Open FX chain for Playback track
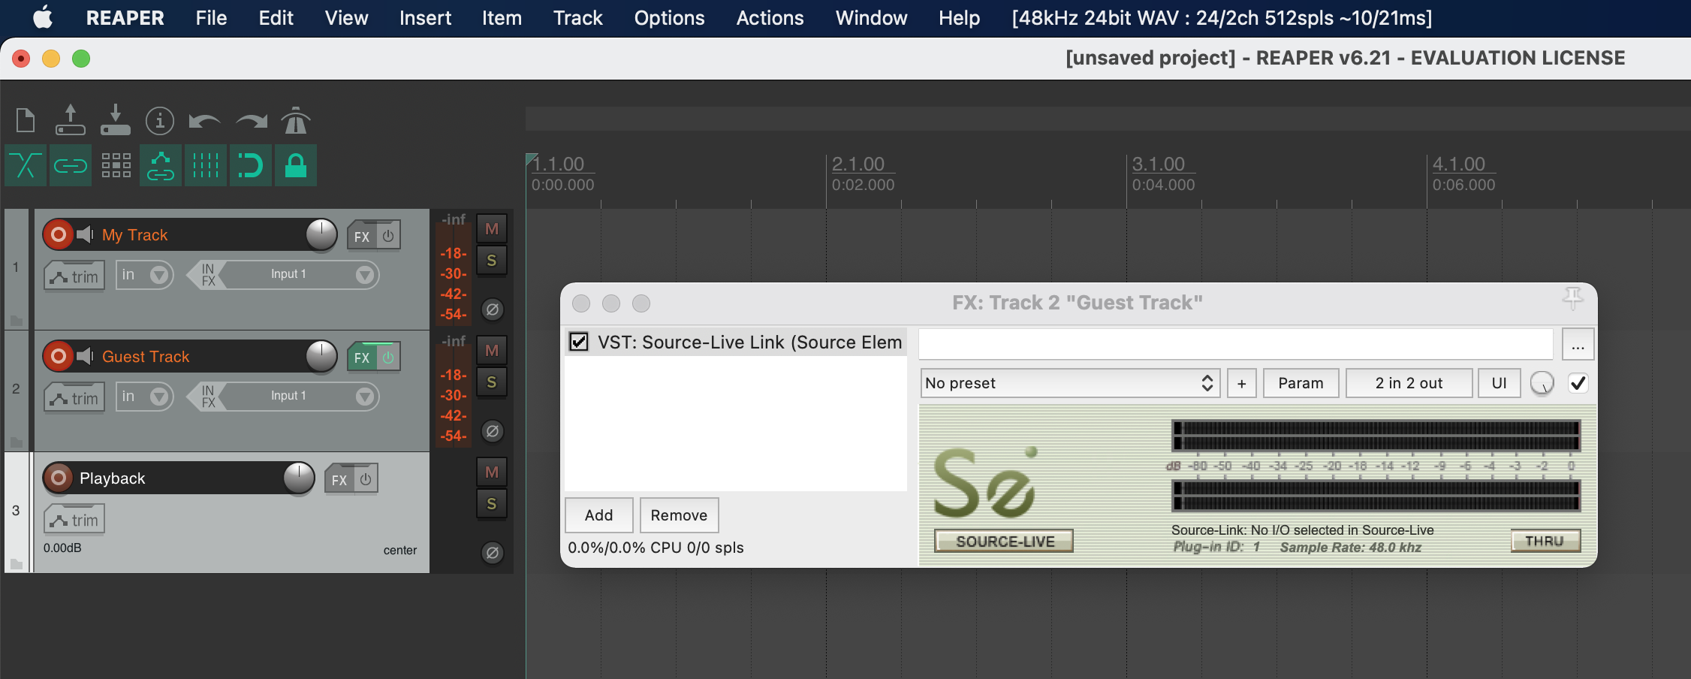The width and height of the screenshot is (1691, 679). tap(339, 479)
